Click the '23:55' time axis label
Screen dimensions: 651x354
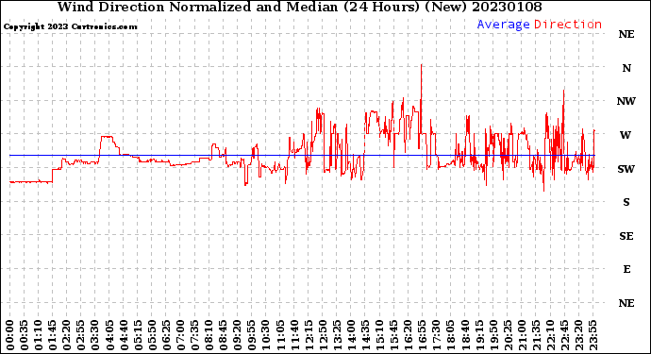(593, 335)
